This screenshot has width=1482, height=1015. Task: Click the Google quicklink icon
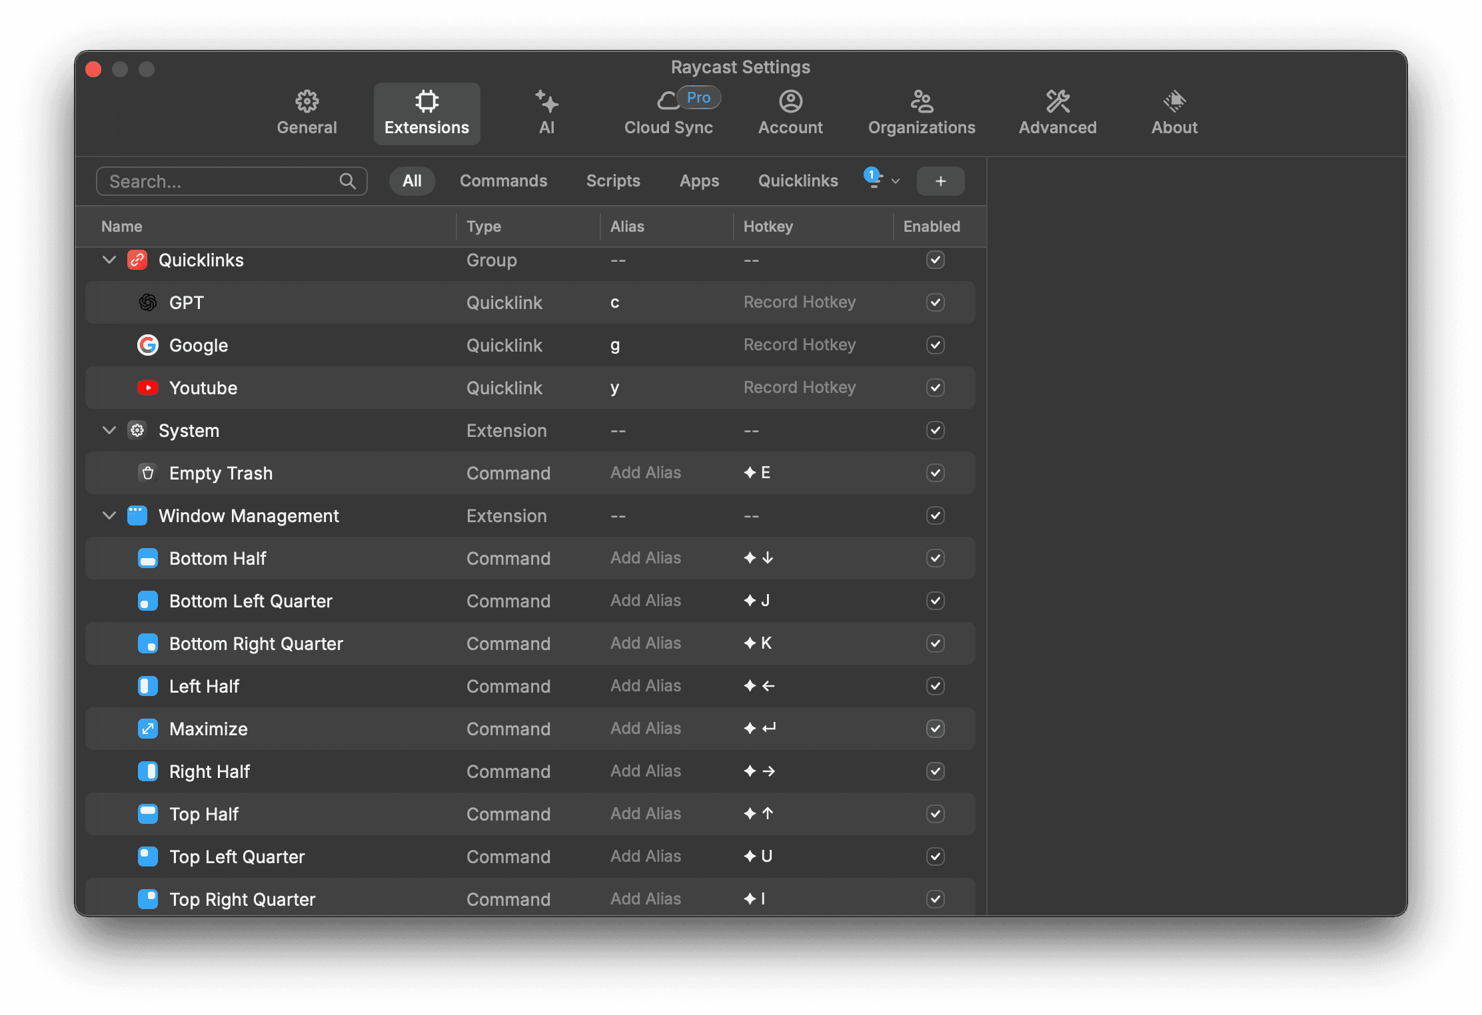148,345
